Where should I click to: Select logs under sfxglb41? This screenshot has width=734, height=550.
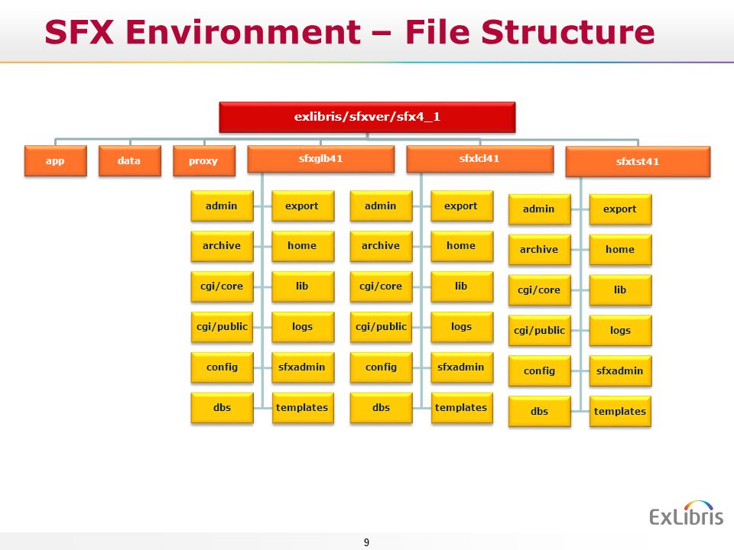click(303, 327)
